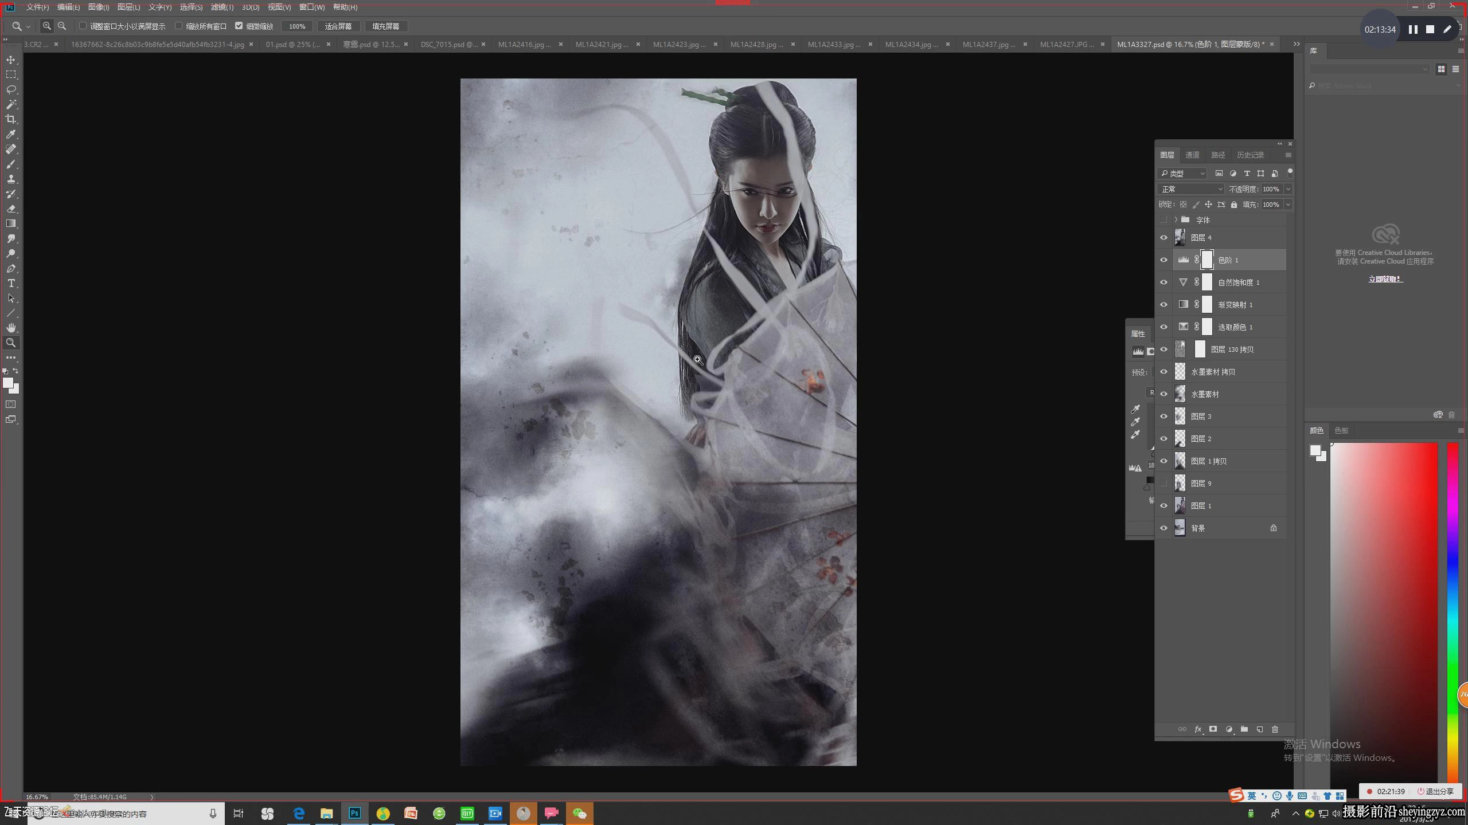Open the layer opacity 100% dropdown arrow
1468x825 pixels.
tap(1288, 189)
